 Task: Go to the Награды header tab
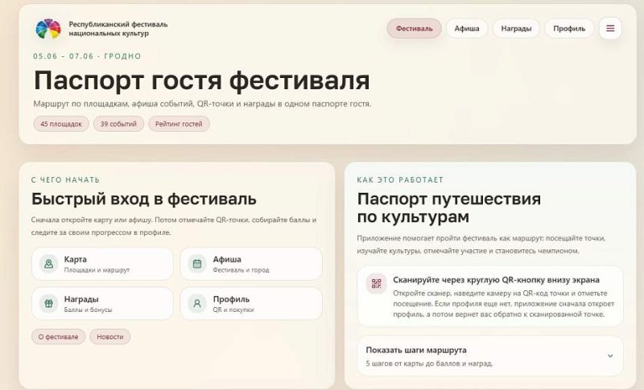516,28
